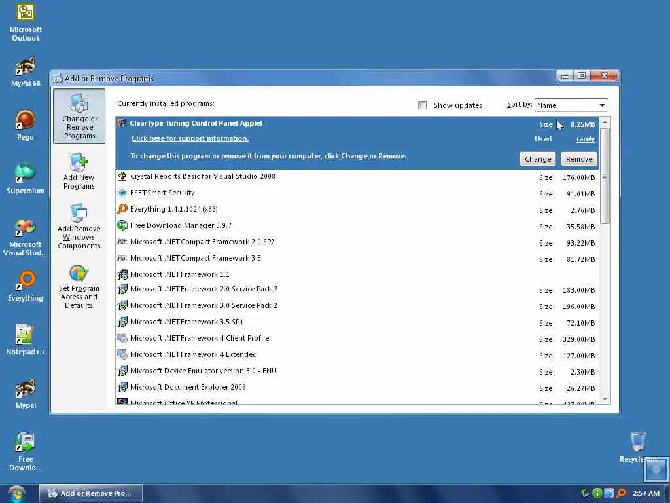Click the ClearType Tuning applet icon

[122, 123]
